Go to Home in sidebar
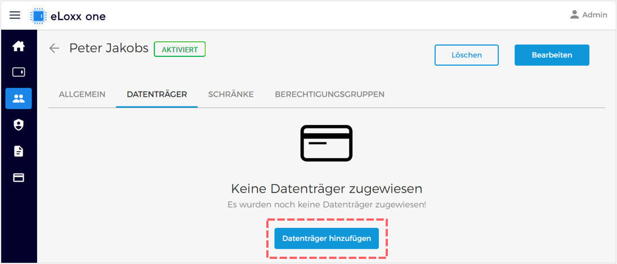The width and height of the screenshot is (617, 264). tap(19, 46)
